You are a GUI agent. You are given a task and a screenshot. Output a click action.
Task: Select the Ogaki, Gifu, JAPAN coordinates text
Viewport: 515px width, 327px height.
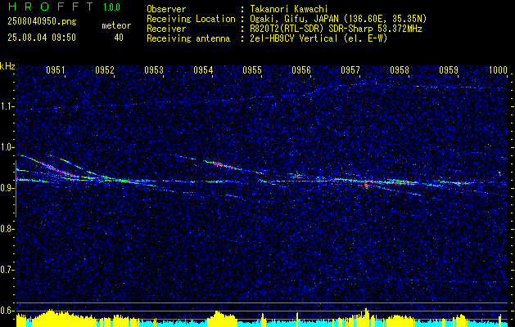click(338, 19)
